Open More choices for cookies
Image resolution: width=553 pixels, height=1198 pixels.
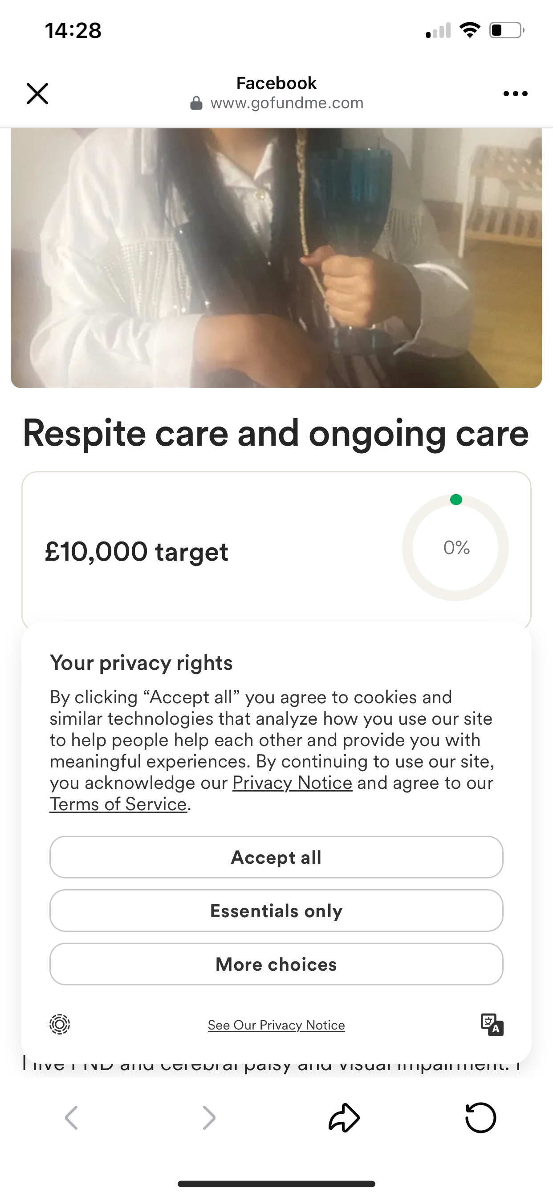tap(276, 964)
